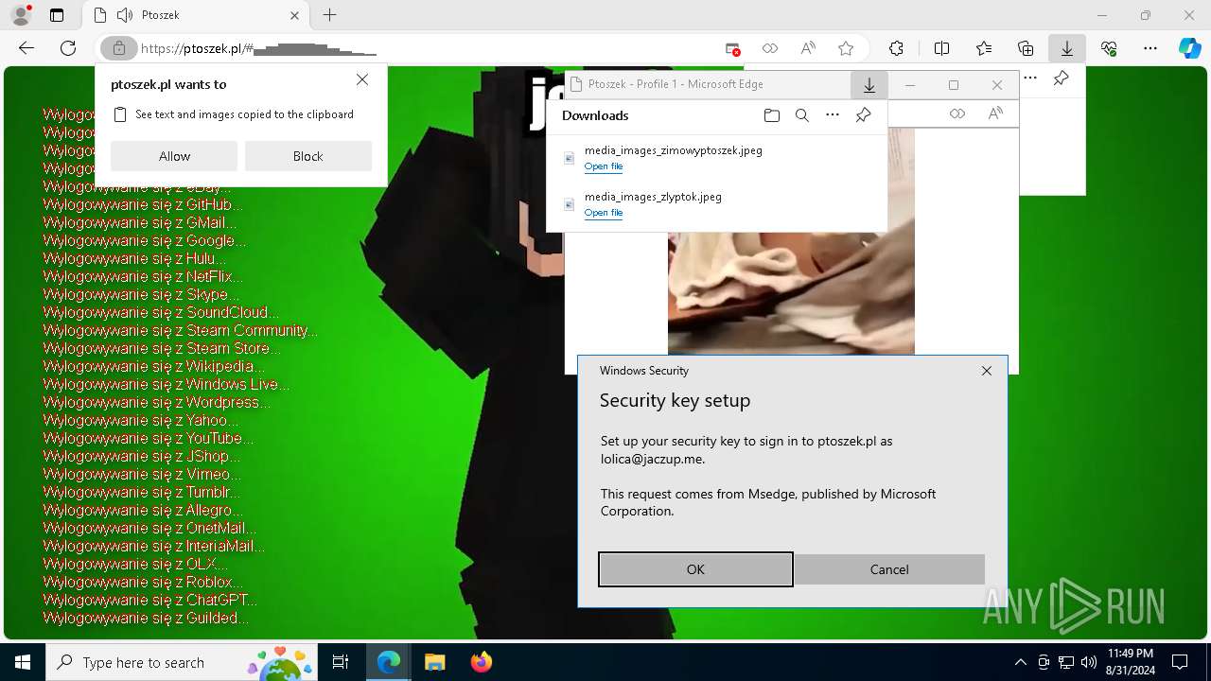Screen dimensions: 1211x681
Task: Click 'Wylogowywanie się z GitHub...' text
Action: (x=143, y=204)
